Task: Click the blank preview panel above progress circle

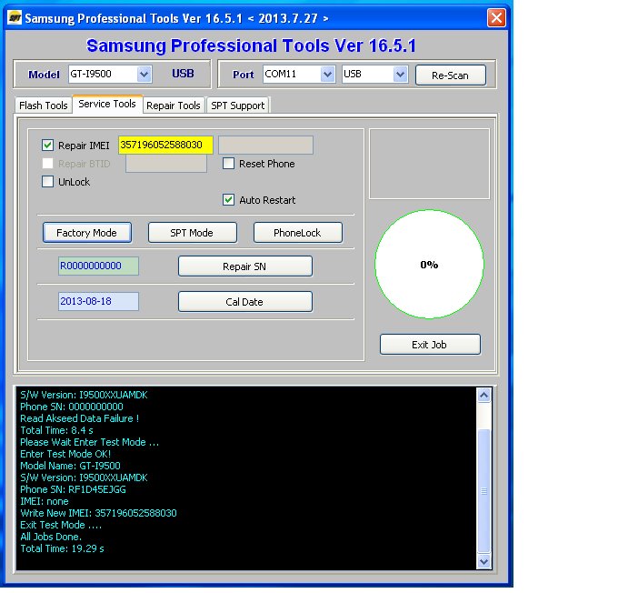Action: 429,164
